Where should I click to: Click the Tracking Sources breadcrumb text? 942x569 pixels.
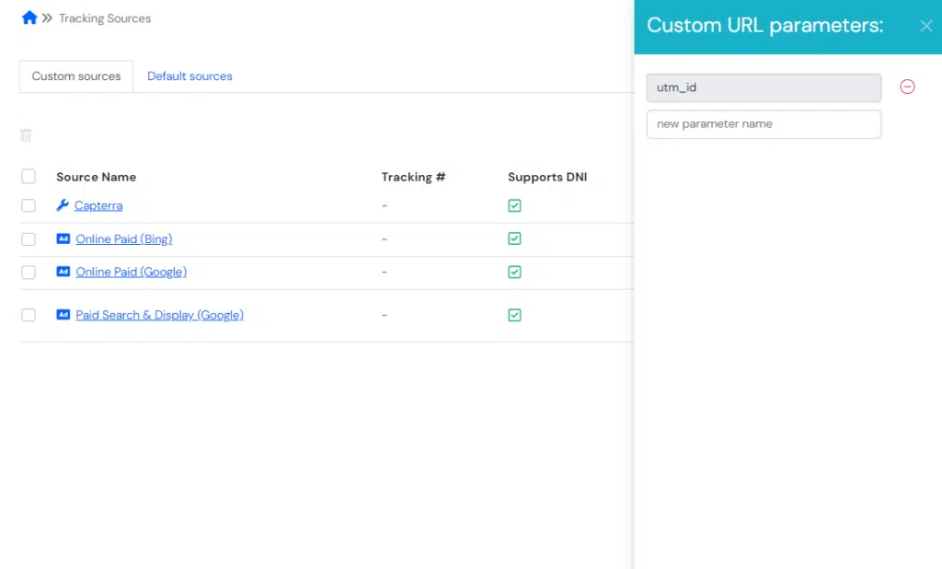point(105,18)
